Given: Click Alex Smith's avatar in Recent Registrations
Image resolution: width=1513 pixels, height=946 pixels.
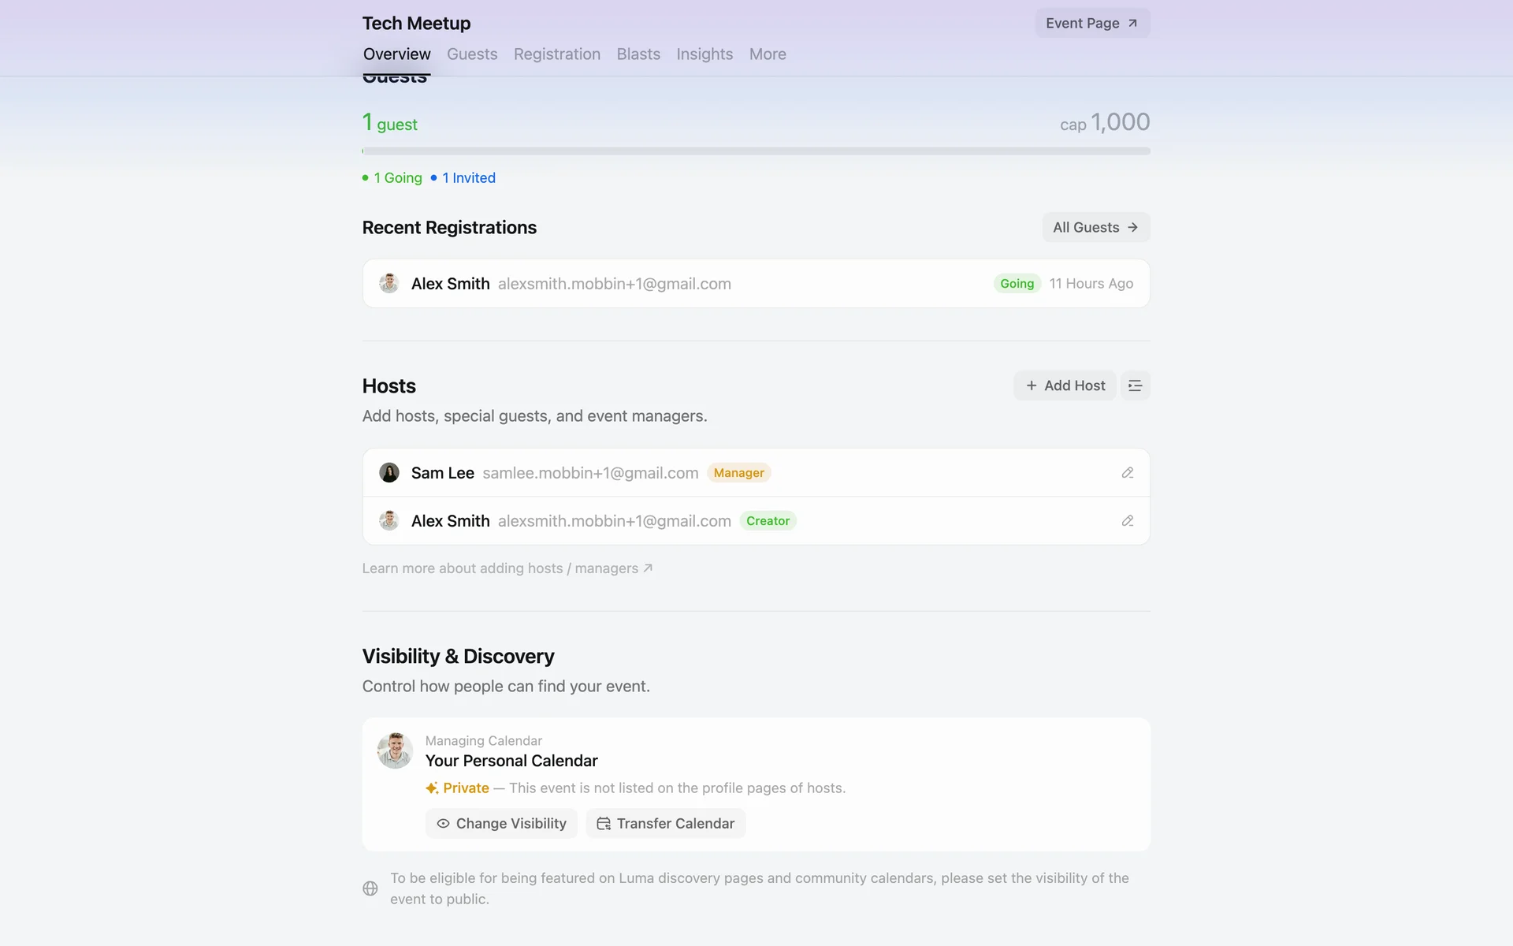Looking at the screenshot, I should tap(388, 284).
